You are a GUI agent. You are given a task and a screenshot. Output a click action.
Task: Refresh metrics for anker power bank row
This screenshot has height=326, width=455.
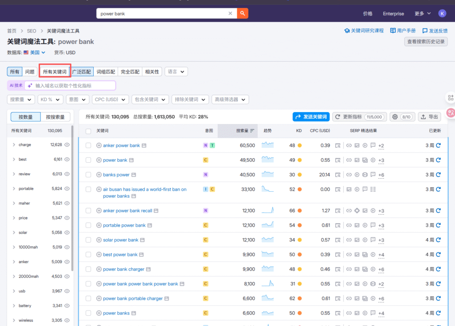coord(439,145)
